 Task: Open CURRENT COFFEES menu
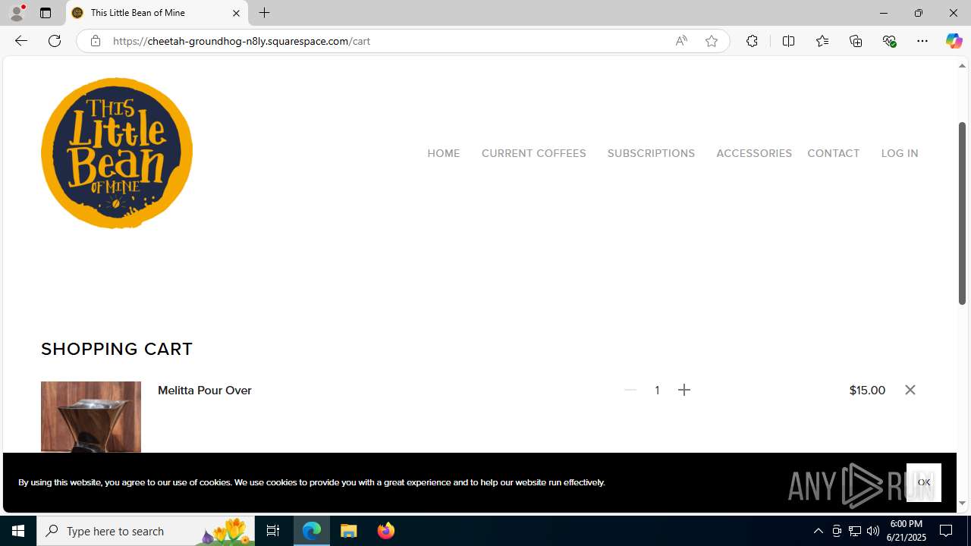(533, 153)
